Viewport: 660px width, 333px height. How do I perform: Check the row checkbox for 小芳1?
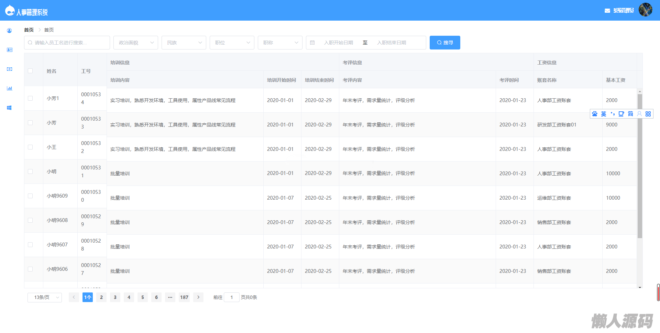30,98
